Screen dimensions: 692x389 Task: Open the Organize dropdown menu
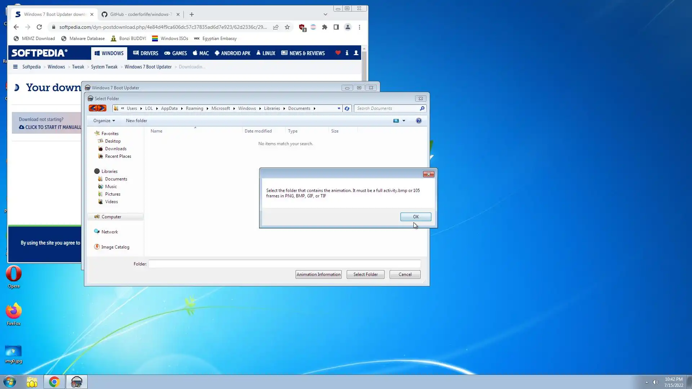pyautogui.click(x=104, y=121)
